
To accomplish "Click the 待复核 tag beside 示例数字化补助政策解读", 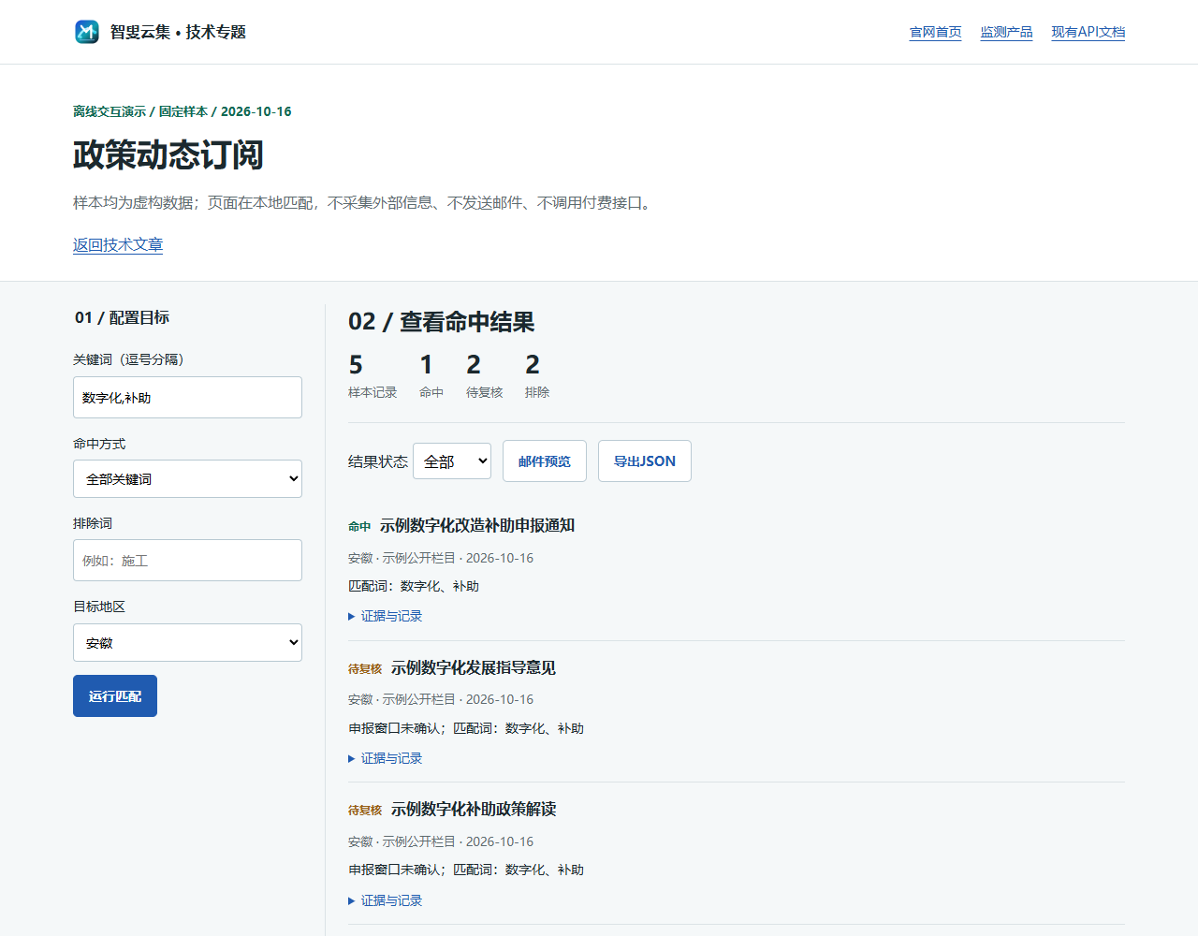I will (365, 811).
